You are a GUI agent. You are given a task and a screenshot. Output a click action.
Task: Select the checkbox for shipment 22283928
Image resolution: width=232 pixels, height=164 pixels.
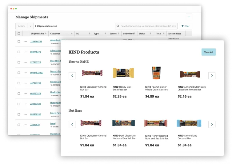click(19, 125)
